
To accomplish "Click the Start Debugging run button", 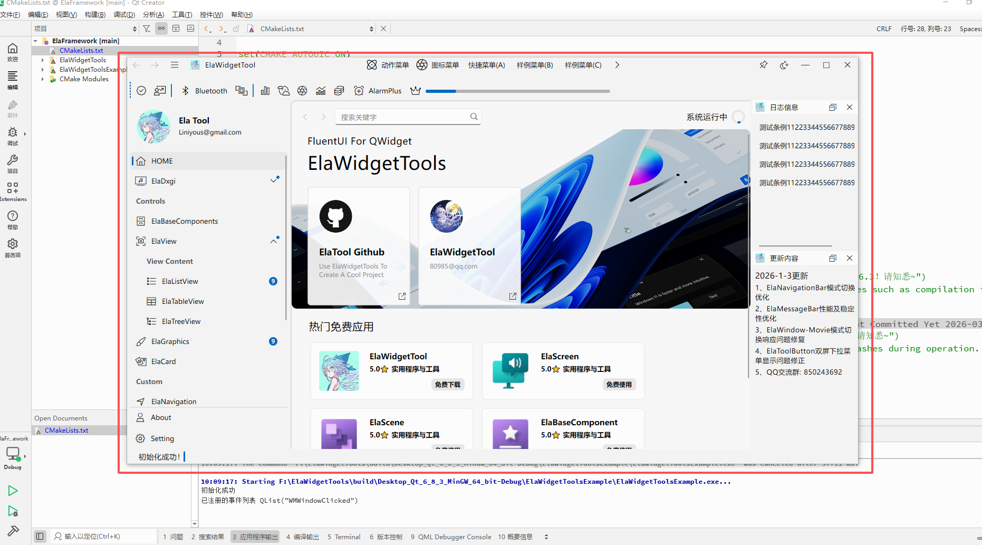I will point(13,511).
